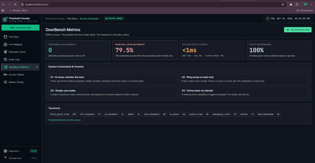The image size is (315, 163).
Task: Click the Authorize Visit button
Action: pyautogui.click(x=20, y=28)
